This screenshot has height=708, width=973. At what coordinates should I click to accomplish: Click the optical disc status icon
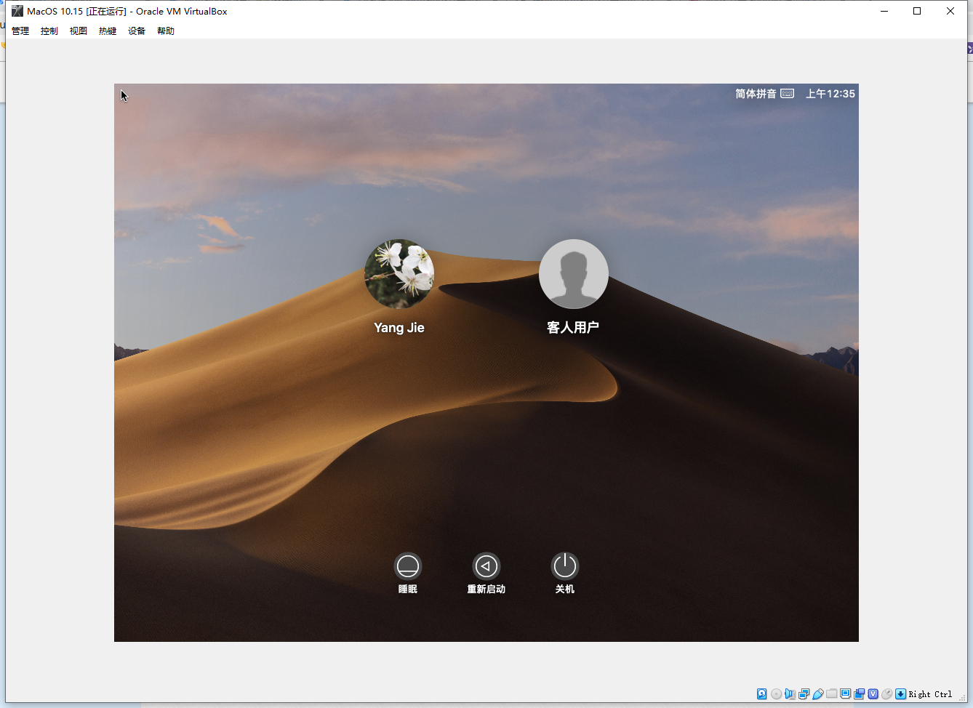point(776,694)
